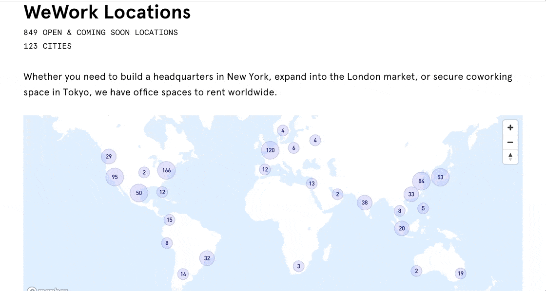Zoom in on the map with plus button
This screenshot has height=291, width=546.
[510, 127]
